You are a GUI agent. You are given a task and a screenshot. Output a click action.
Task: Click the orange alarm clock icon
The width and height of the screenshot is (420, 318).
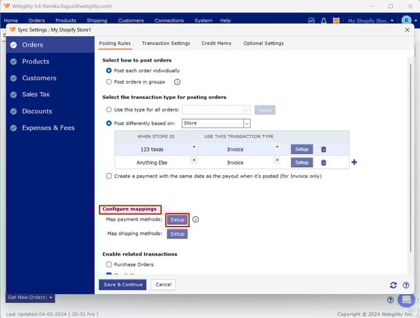point(336,21)
